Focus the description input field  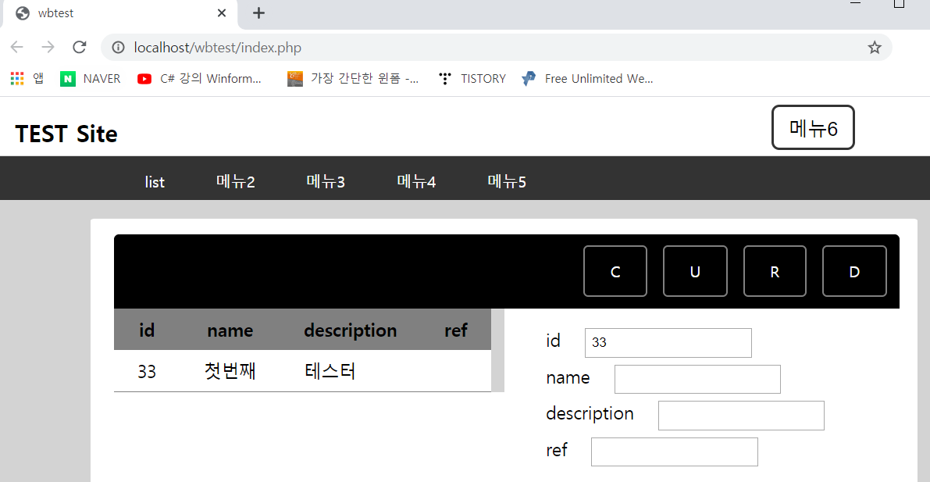[741, 416]
